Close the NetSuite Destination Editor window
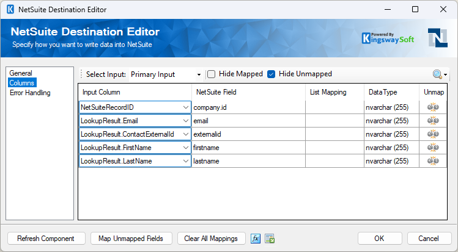The image size is (458, 252). [443, 9]
